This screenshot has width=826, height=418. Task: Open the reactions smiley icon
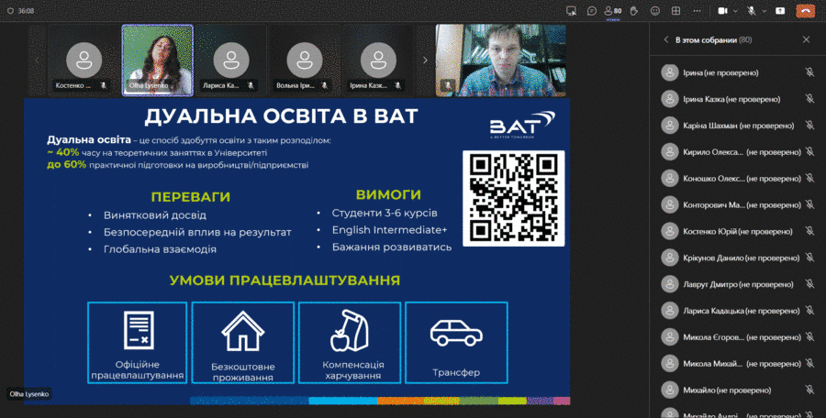(x=655, y=10)
